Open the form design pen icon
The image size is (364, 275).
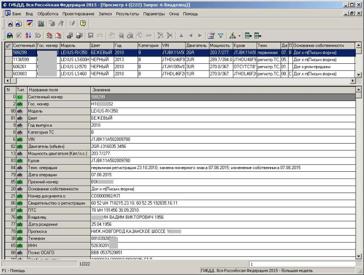[29, 23]
